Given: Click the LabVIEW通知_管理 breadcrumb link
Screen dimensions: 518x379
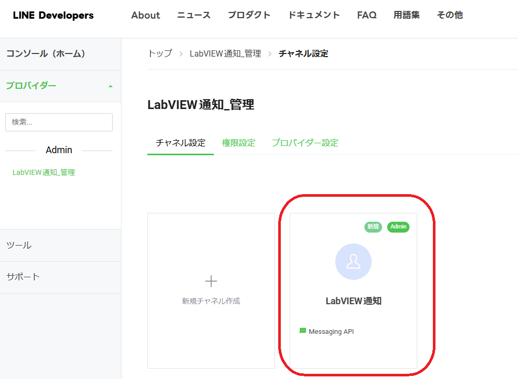Looking at the screenshot, I should (225, 53).
